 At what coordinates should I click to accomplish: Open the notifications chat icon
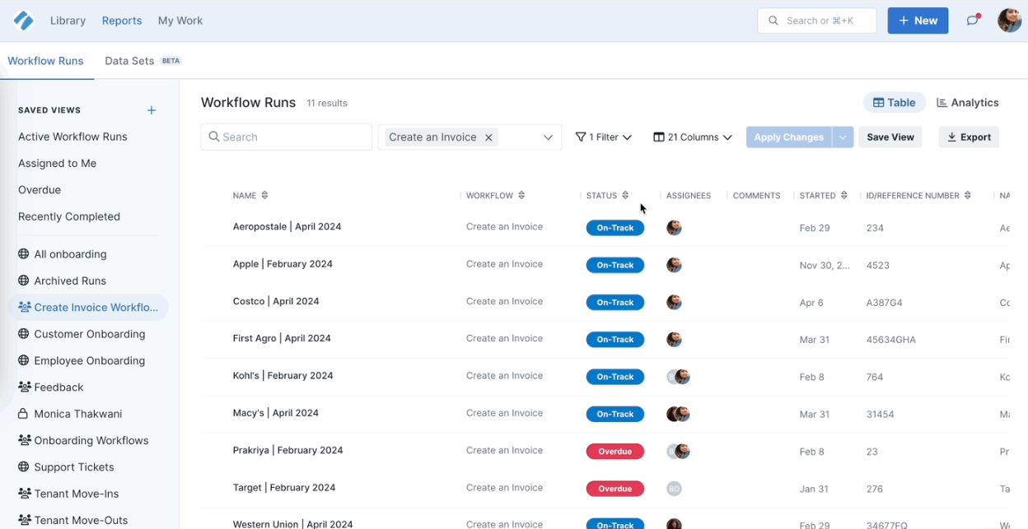pyautogui.click(x=973, y=21)
